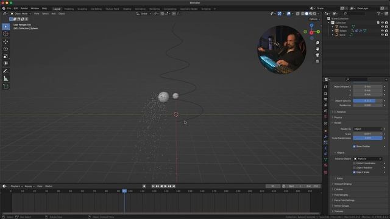
Task: Click the Blender logo menu icon
Action: click(x=4, y=9)
